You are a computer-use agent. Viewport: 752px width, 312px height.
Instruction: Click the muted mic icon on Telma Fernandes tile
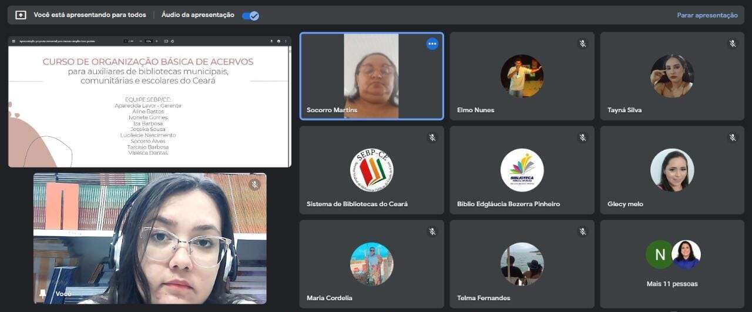click(582, 232)
